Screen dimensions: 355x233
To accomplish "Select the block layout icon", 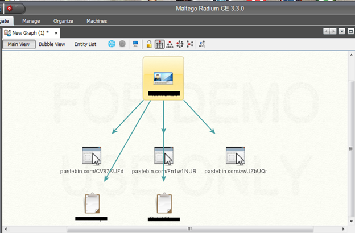I will pos(160,44).
